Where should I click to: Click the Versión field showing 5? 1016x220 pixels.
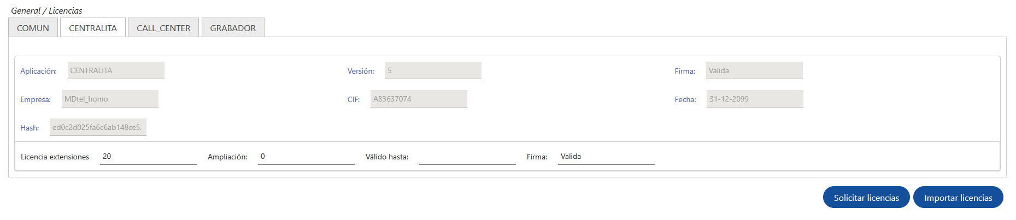432,70
